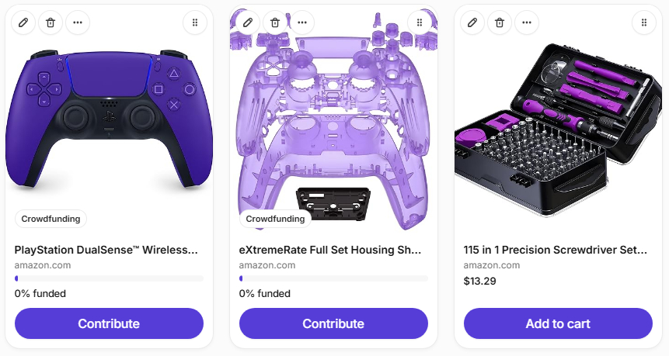Edit the eXtremeRate housing shell item

click(248, 22)
